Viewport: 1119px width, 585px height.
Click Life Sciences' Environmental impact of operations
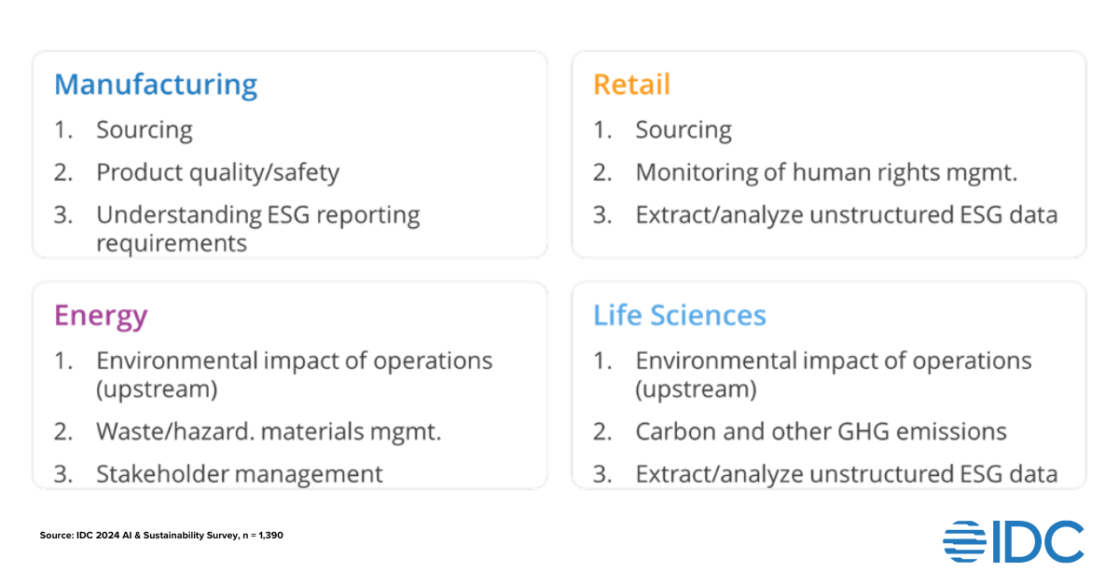tap(833, 374)
